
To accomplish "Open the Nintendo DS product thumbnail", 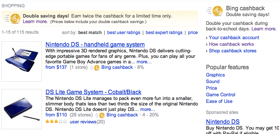I will pos(22,62).
